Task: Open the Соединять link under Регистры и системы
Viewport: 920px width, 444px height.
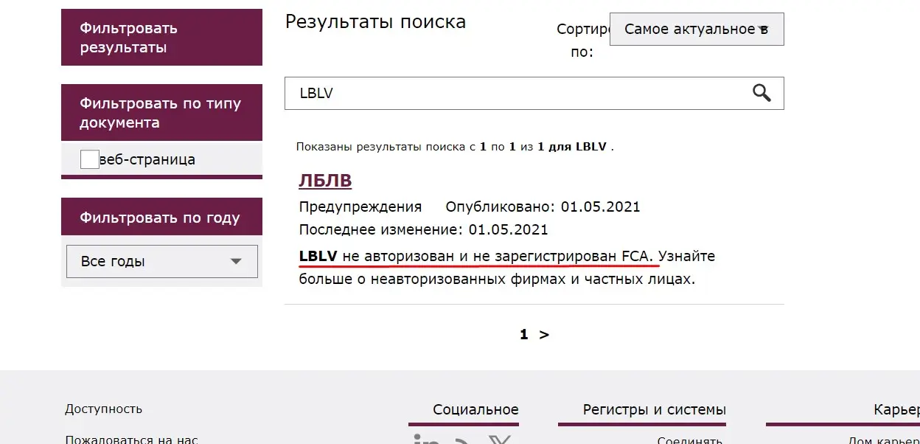Action: 689,440
